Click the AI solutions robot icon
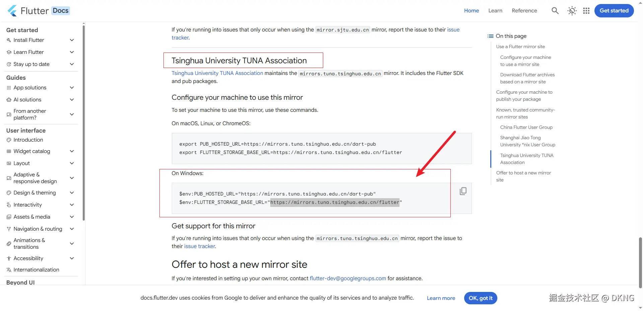Image resolution: width=643 pixels, height=311 pixels. click(x=9, y=100)
